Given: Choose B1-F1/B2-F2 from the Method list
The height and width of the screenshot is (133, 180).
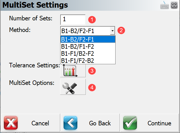Looking at the screenshot, I should (88, 53).
